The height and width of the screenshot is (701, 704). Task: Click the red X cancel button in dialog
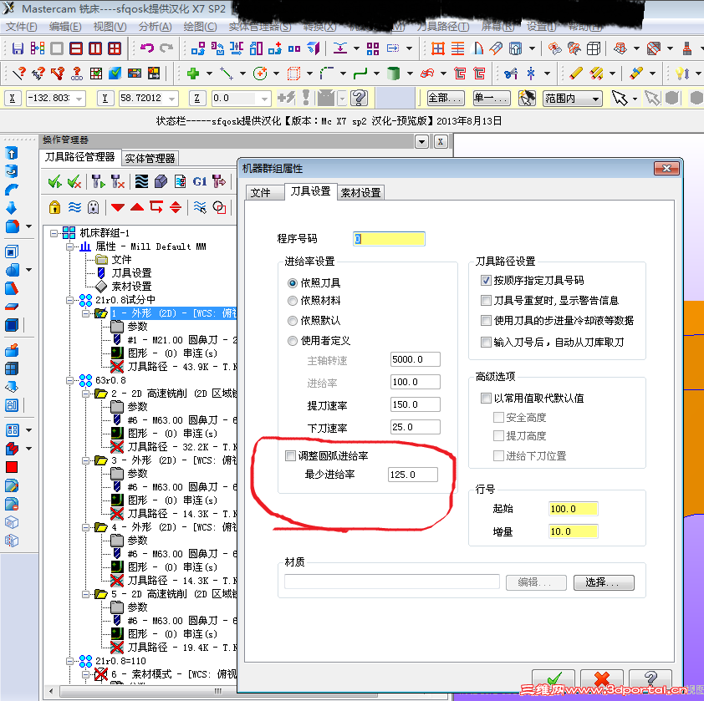(602, 679)
